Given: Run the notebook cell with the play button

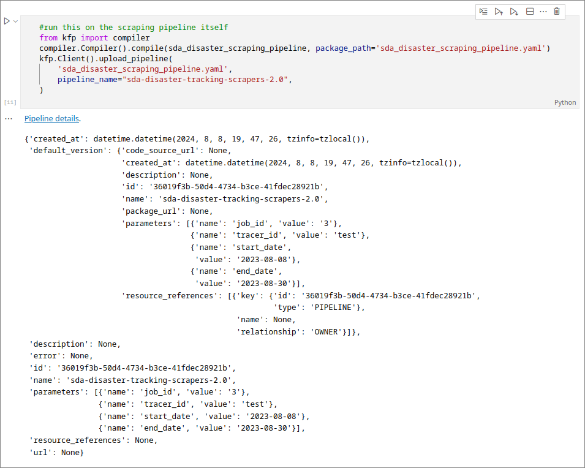Looking at the screenshot, I should pyautogui.click(x=7, y=21).
